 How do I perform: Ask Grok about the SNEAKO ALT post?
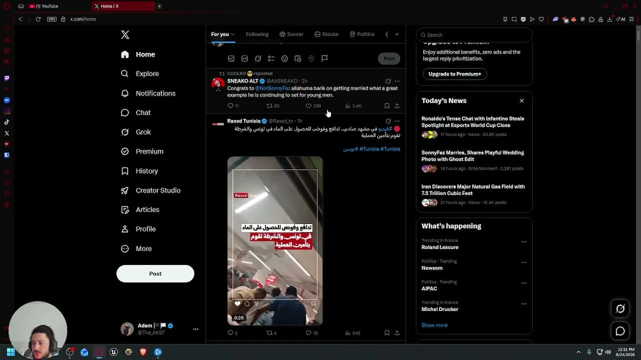(x=388, y=81)
